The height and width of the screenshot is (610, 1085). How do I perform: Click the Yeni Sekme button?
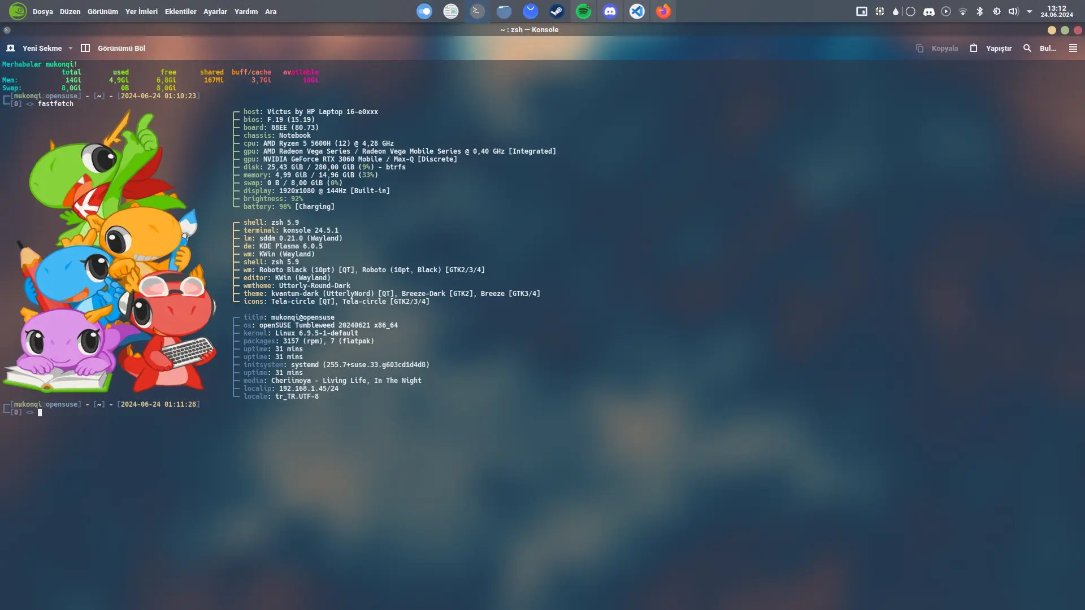(x=34, y=49)
